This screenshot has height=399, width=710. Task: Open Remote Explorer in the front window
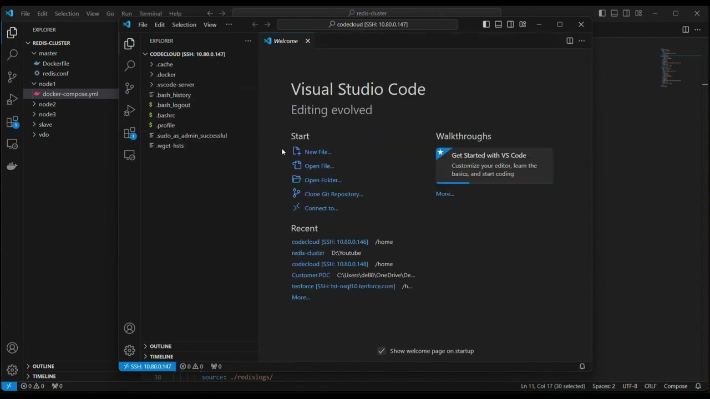point(129,156)
